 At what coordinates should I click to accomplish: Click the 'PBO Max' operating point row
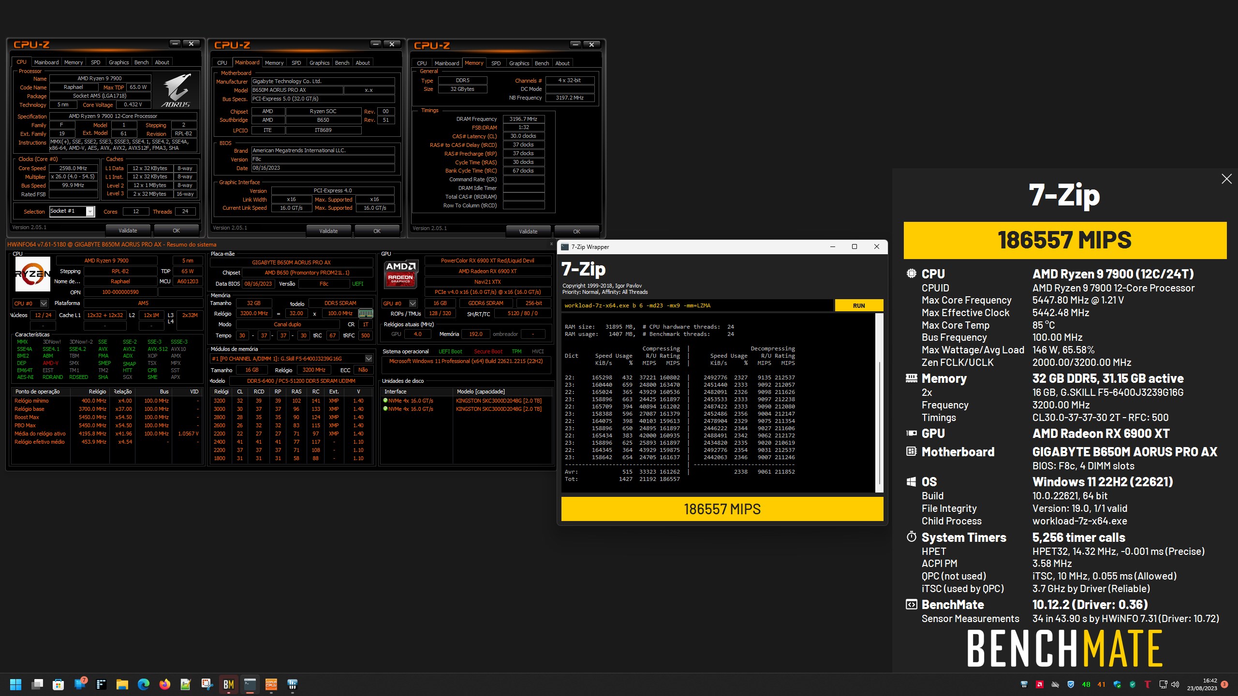click(x=107, y=425)
